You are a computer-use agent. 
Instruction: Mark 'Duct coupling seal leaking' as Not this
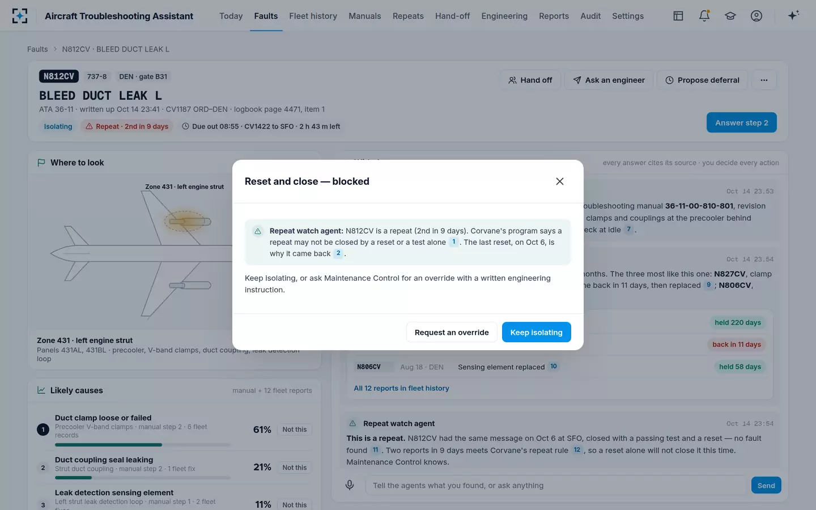[295, 467]
